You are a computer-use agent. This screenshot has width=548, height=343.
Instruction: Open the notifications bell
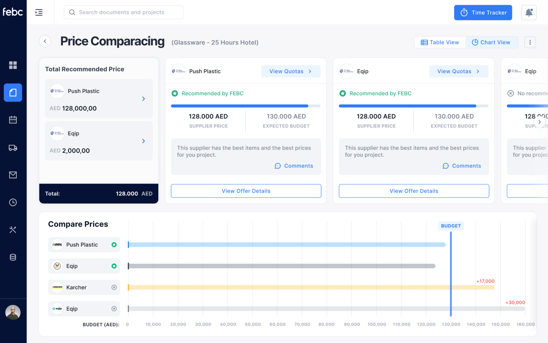tap(529, 13)
